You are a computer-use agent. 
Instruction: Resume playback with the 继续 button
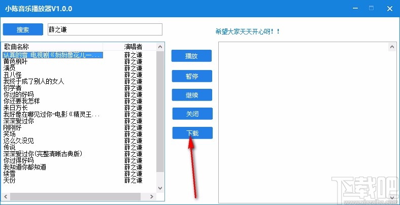pos(192,95)
